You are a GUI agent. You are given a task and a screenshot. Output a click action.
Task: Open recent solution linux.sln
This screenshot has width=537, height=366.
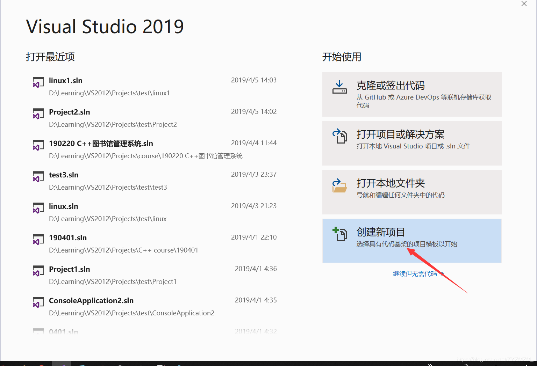(155, 212)
